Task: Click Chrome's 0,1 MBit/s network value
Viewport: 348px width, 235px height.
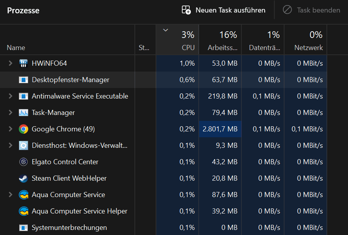Action: click(307, 129)
